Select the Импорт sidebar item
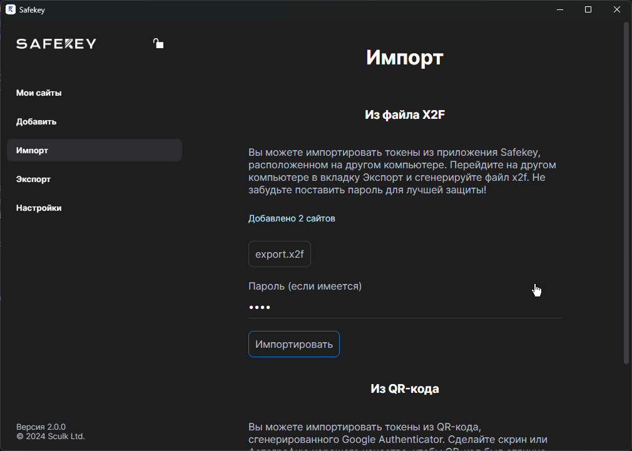The image size is (632, 451). (94, 150)
